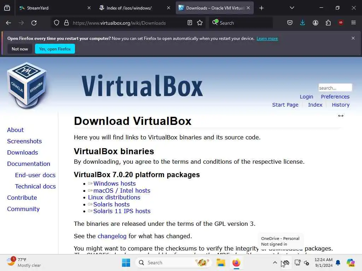Open Documentation in the sidebar

click(x=29, y=164)
